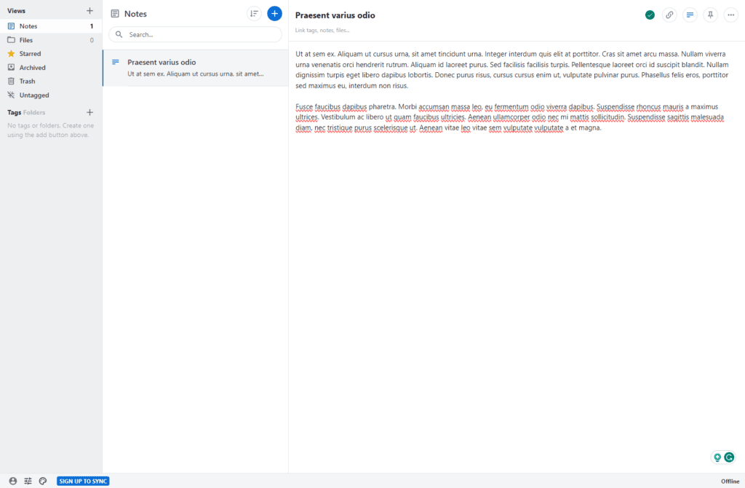
Task: Click the Sign Up to Sync button
Action: 83,481
